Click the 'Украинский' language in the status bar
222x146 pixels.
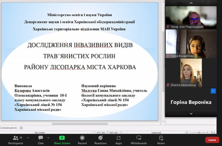click(x=156, y=133)
